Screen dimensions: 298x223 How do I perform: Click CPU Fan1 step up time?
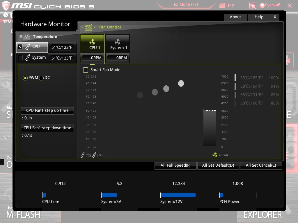click(47, 111)
